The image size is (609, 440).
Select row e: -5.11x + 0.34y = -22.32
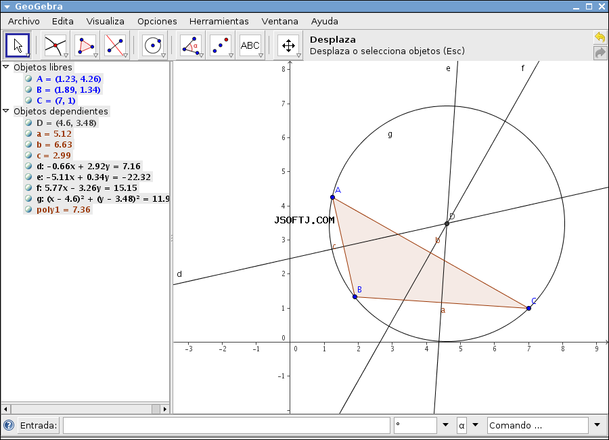point(93,177)
